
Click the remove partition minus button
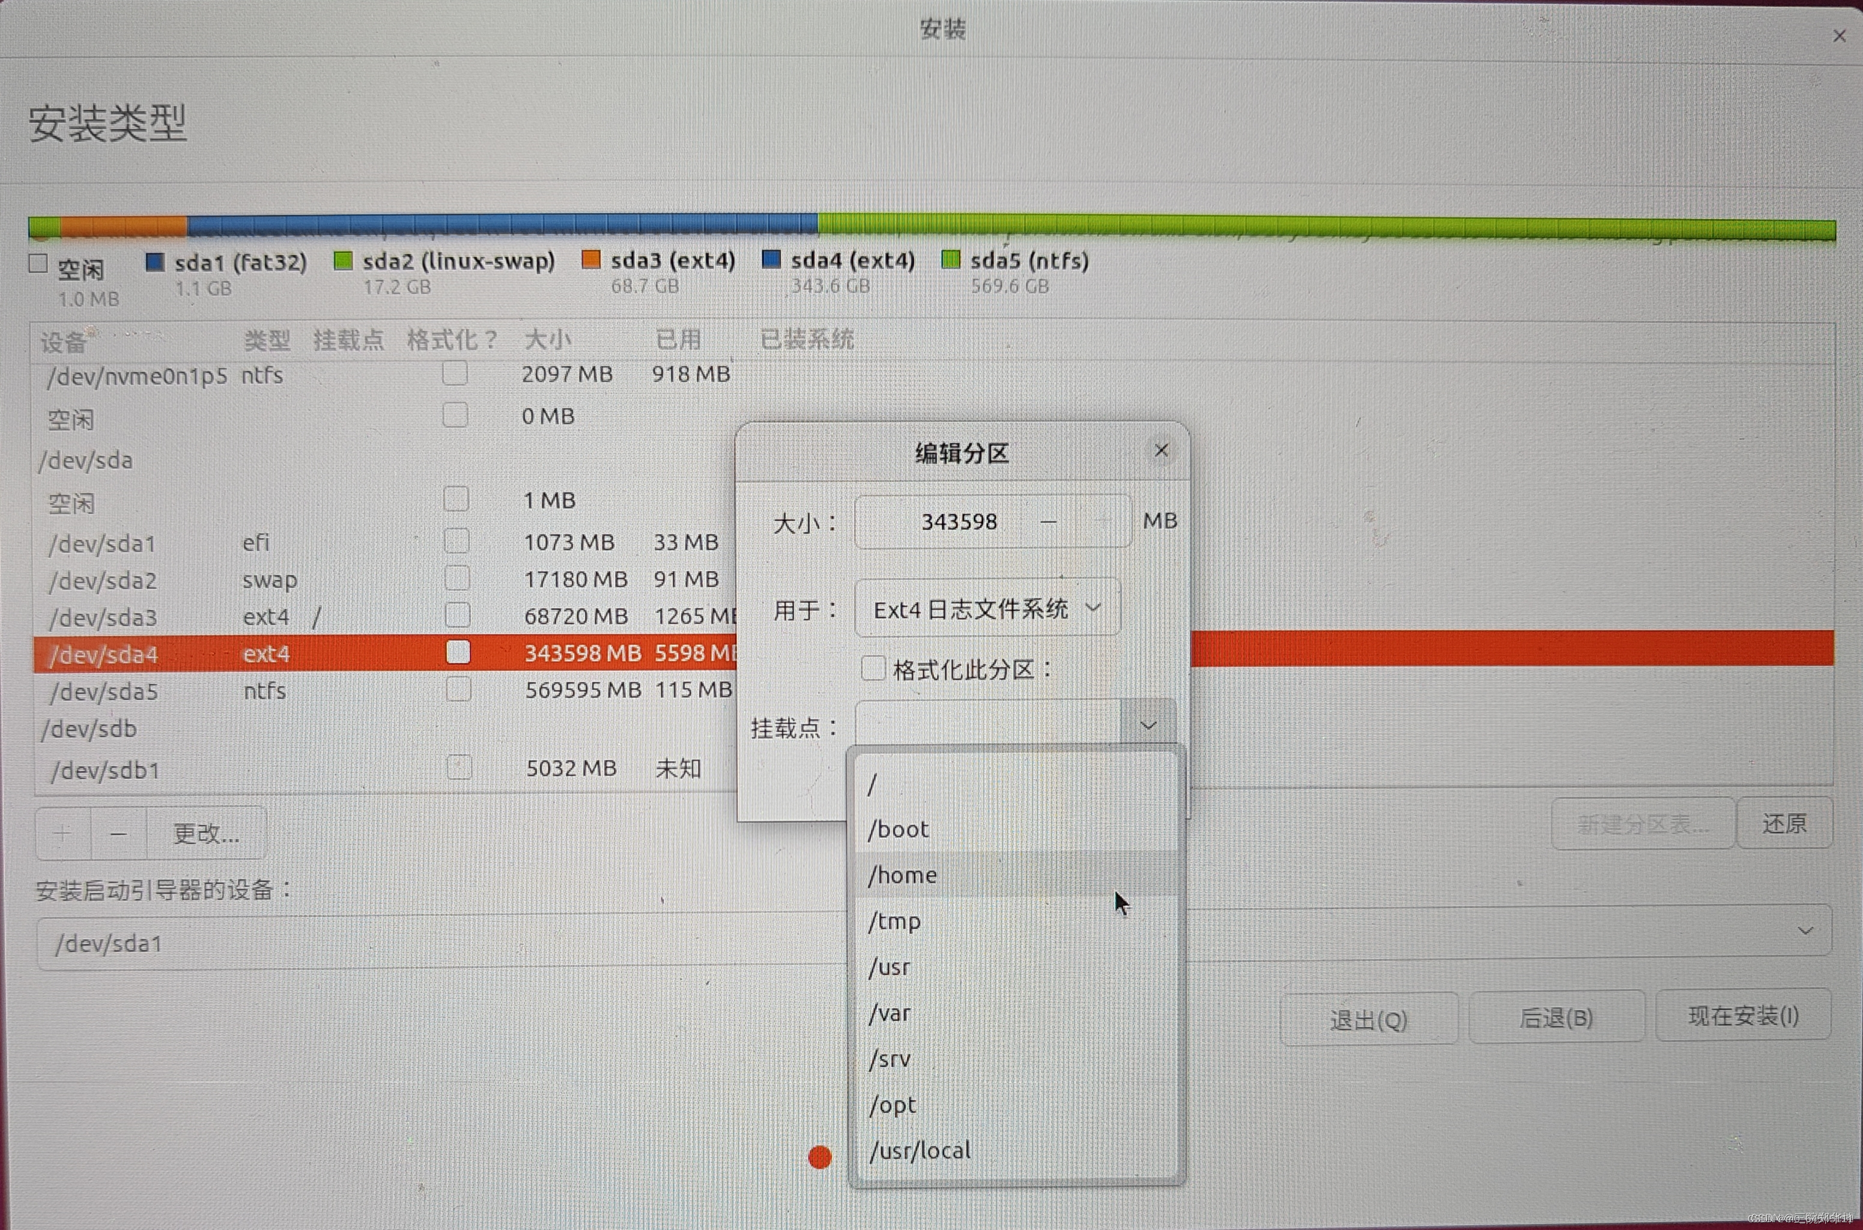click(118, 833)
